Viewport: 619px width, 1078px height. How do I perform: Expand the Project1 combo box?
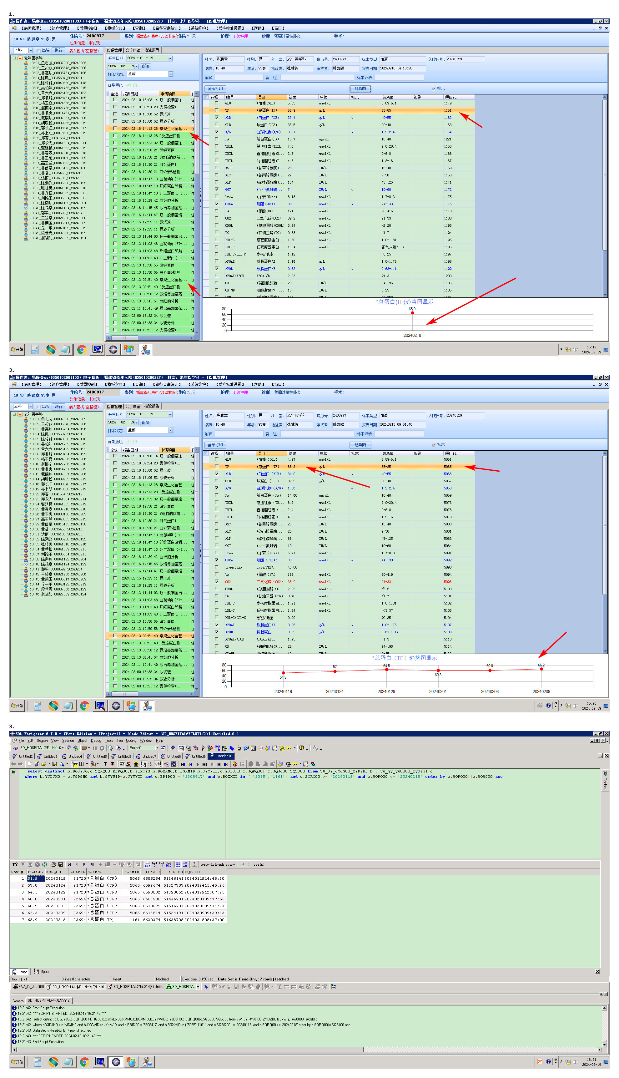tap(157, 748)
